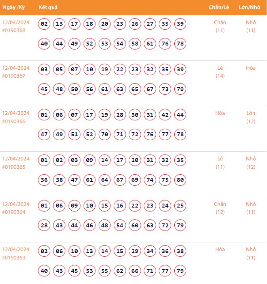Click the "Kết quả" column header
Screen dimensions: 267x284
(48, 8)
